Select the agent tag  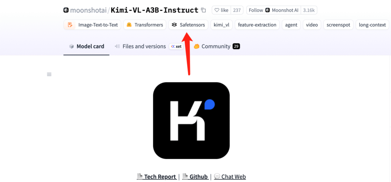(x=291, y=25)
